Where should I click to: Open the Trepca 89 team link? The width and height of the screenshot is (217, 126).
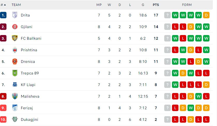point(30,73)
